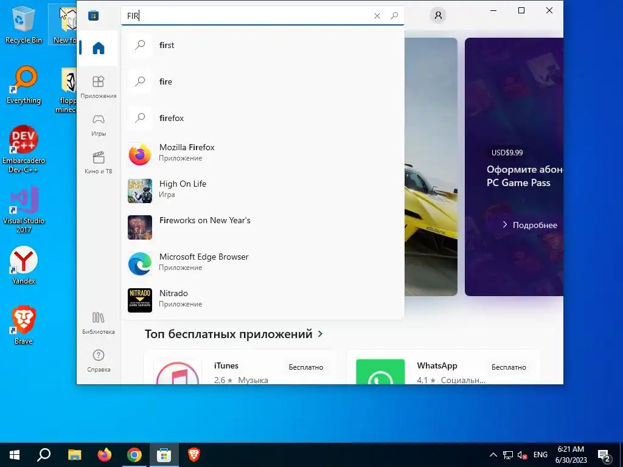This screenshot has width=623, height=467.
Task: Open Библиотека in the Store sidebar
Action: [x=98, y=323]
